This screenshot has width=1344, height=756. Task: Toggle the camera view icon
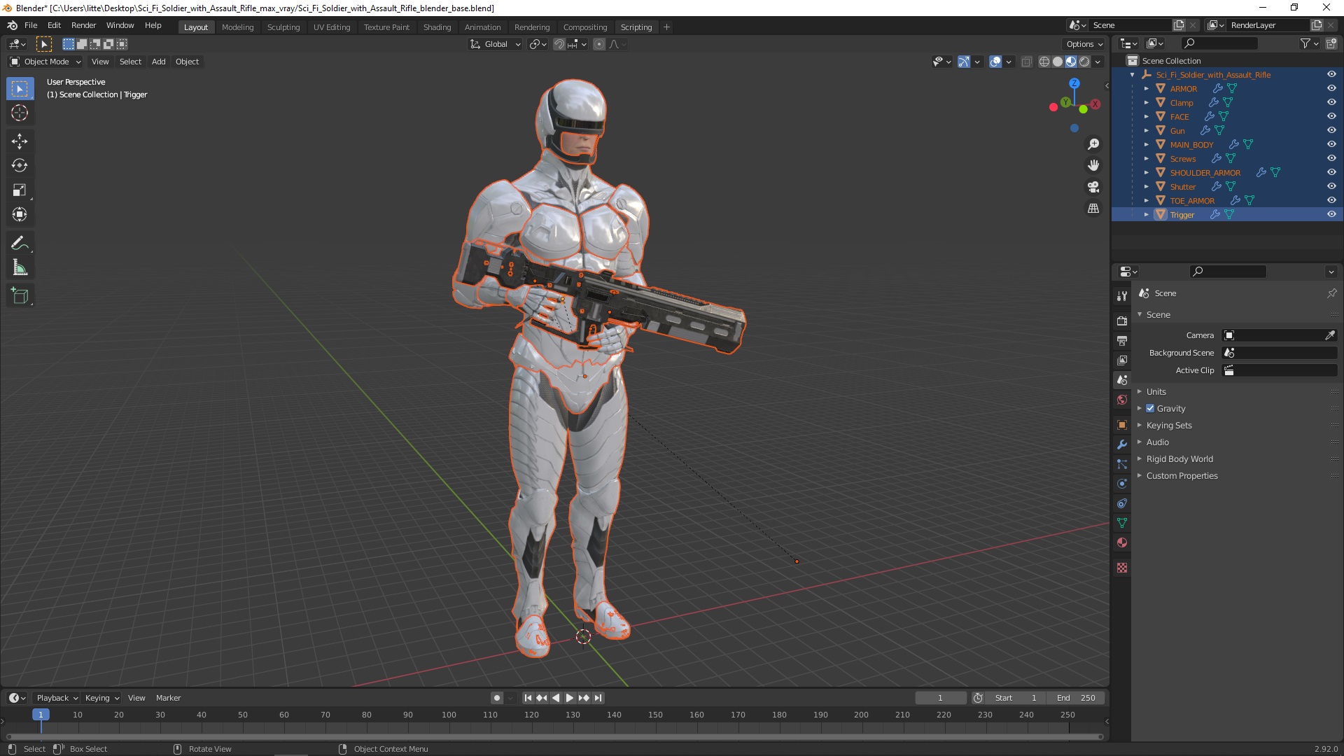tap(1093, 187)
